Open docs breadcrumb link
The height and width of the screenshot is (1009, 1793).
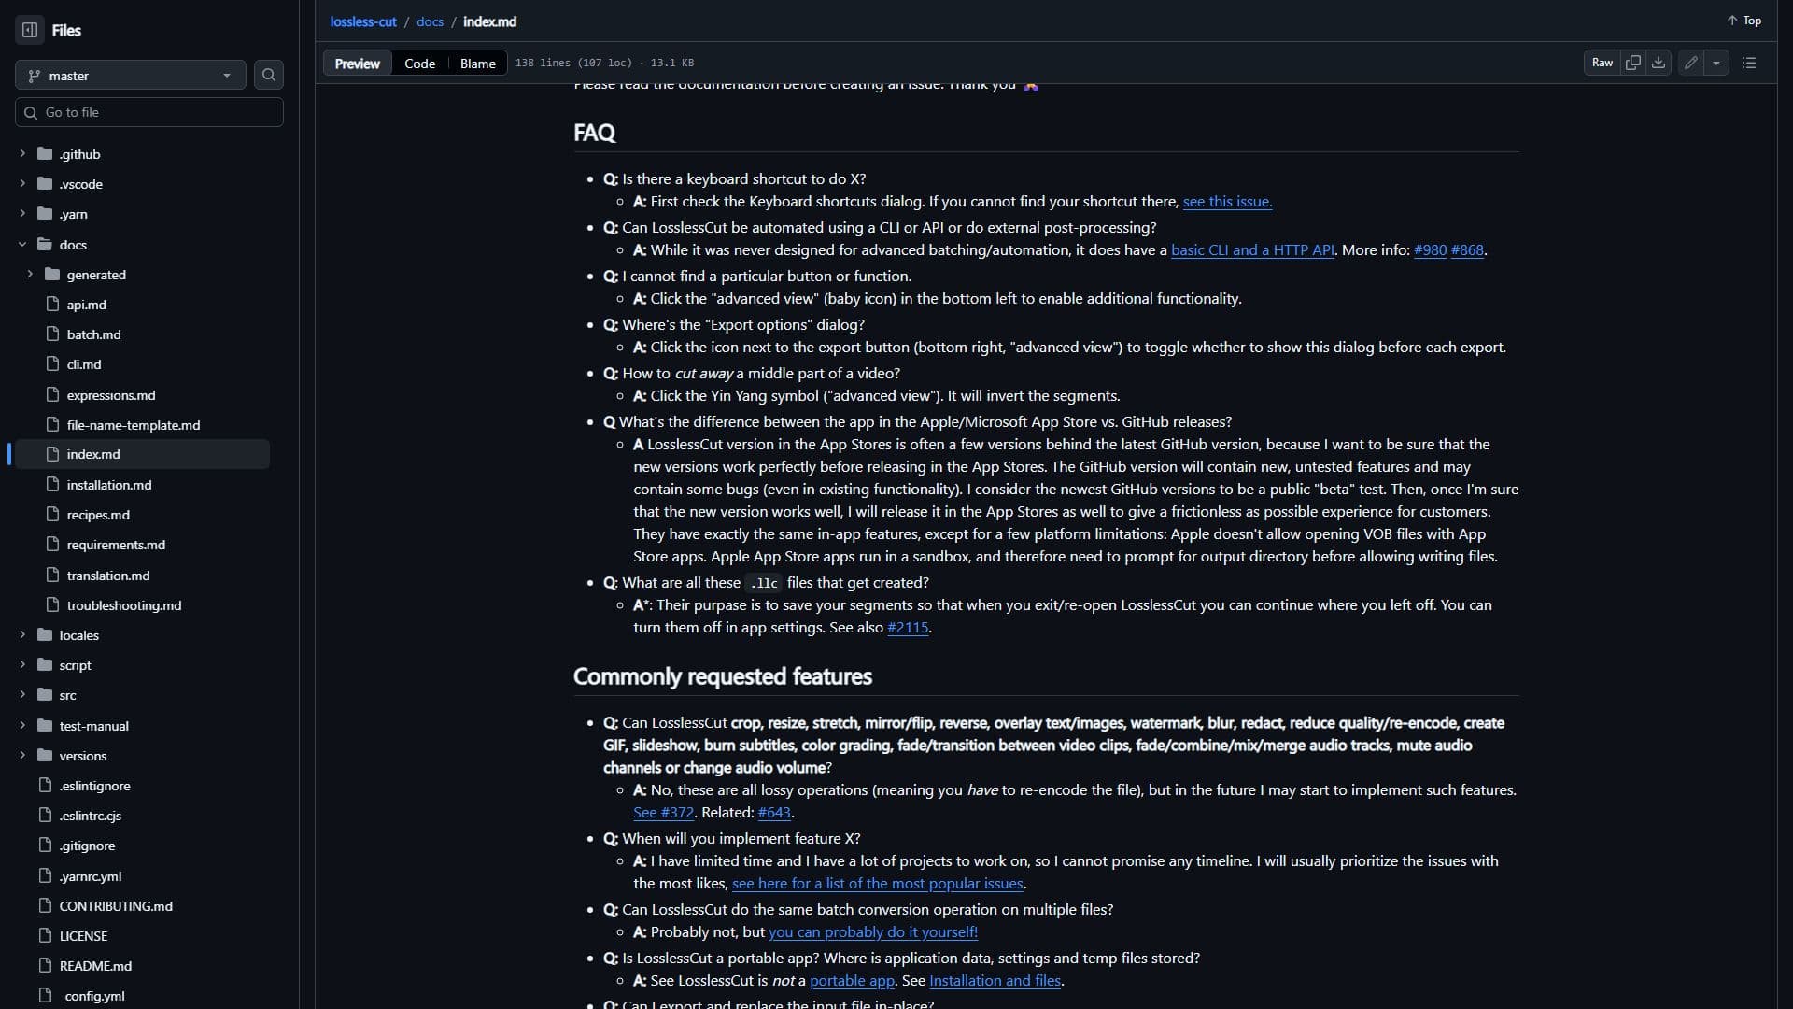click(430, 21)
